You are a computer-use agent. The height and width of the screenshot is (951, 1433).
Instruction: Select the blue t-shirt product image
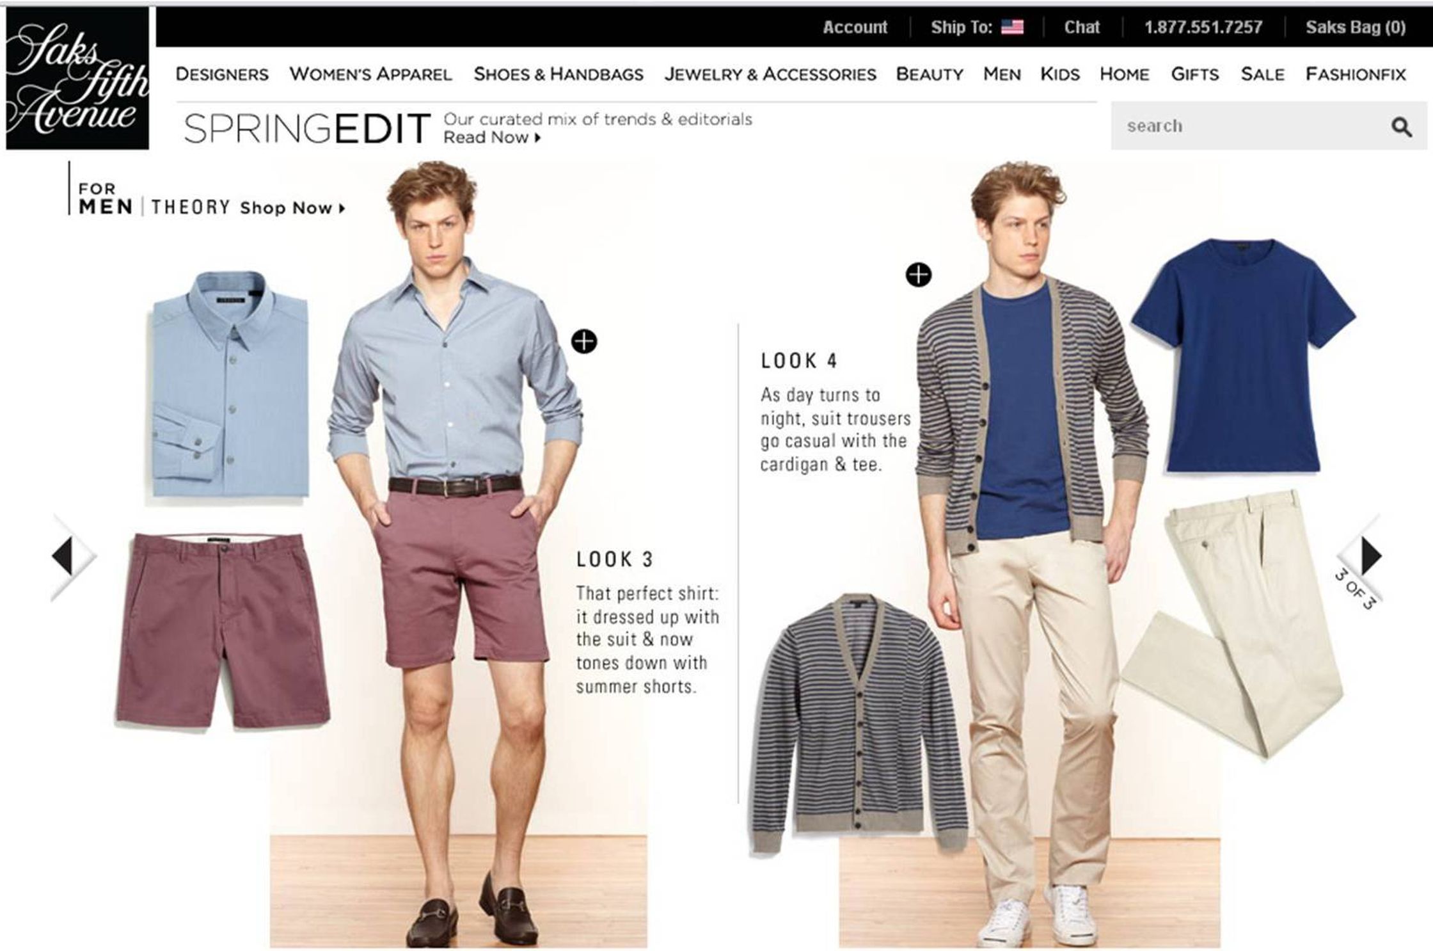(x=1242, y=356)
